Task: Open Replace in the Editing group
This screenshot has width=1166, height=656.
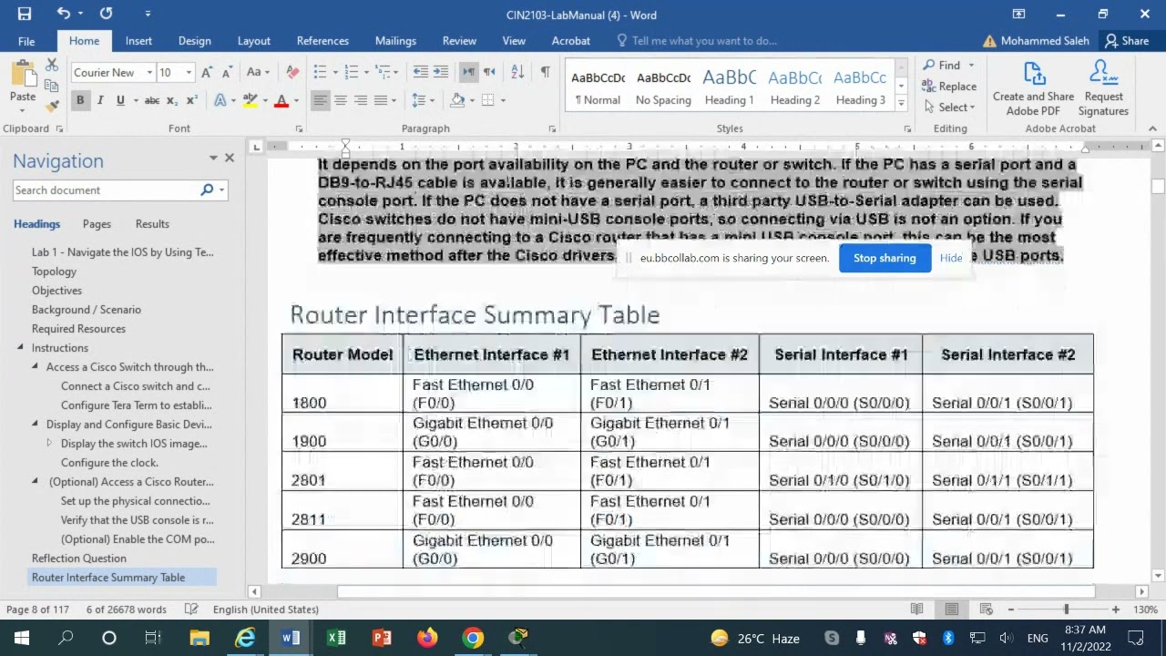Action: point(949,86)
